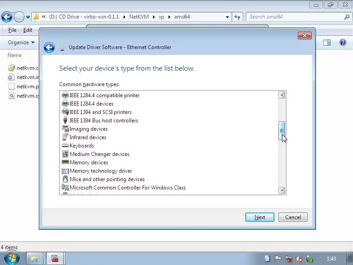Image resolution: width=353 pixels, height=265 pixels.
Task: Open the File menu
Action: click(12, 30)
